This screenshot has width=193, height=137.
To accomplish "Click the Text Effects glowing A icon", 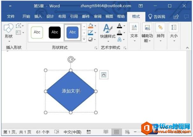I will (119, 40).
